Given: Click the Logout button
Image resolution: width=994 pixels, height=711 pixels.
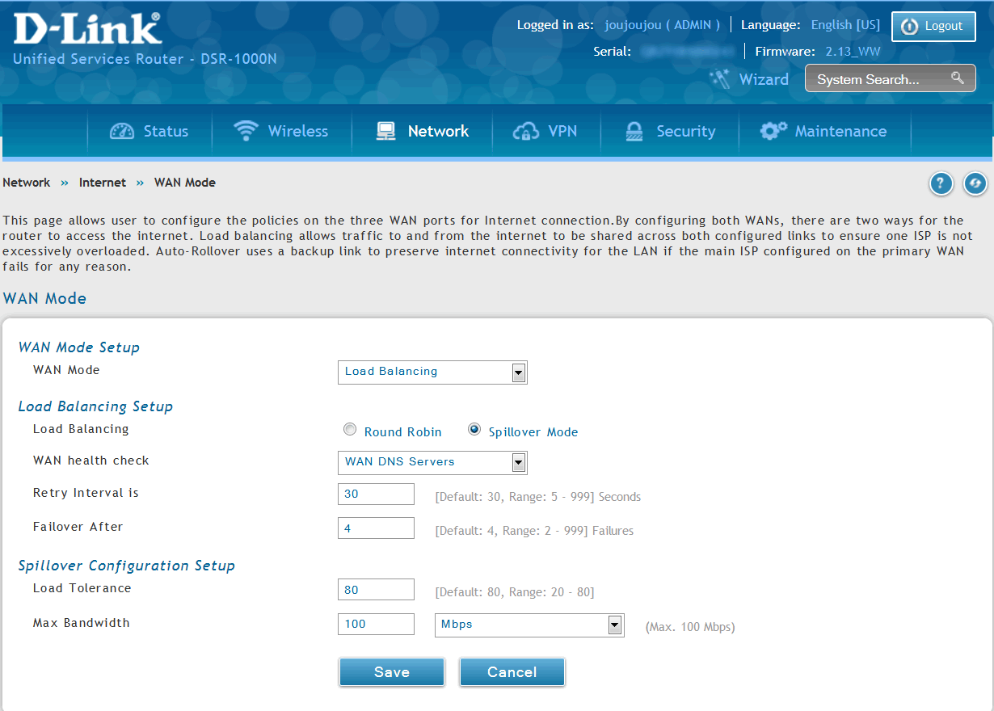Looking at the screenshot, I should pos(933,27).
